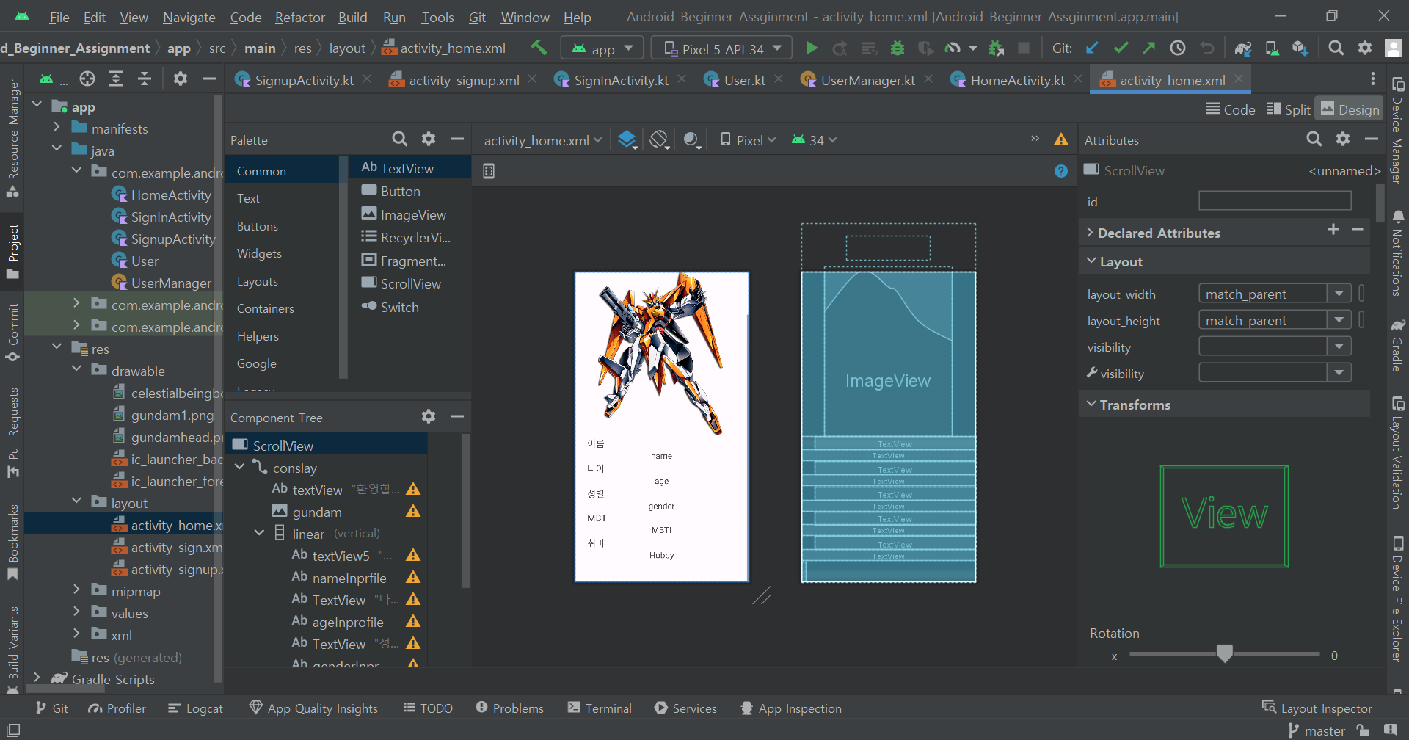Adjust the Rotation x slider handle
This screenshot has width=1409, height=740.
[x=1224, y=653]
